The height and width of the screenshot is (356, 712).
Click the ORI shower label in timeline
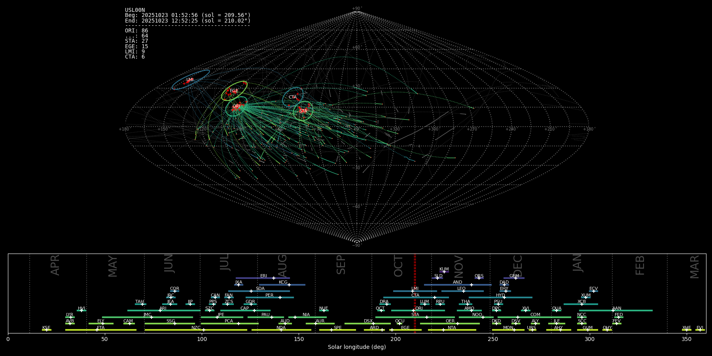click(419, 309)
